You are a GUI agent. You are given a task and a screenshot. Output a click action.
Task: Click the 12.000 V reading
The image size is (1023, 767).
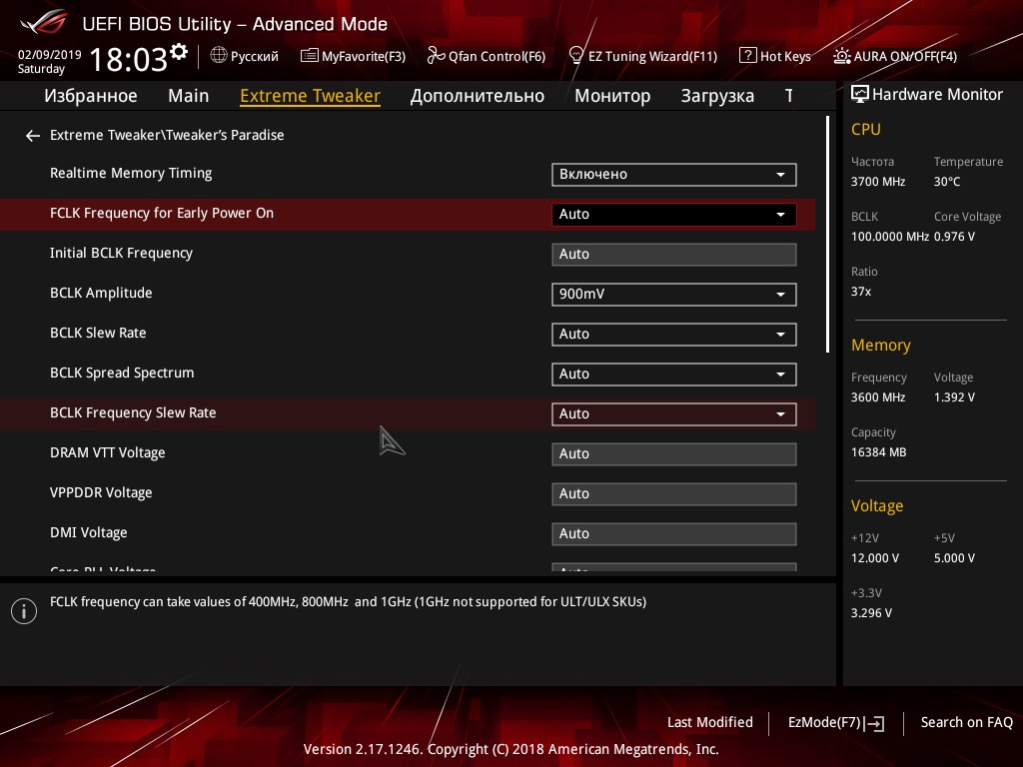pyautogui.click(x=875, y=558)
